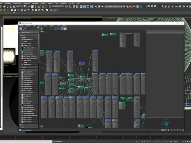
Task: Click the time slider track at bottom
Action: click(x=95, y=137)
